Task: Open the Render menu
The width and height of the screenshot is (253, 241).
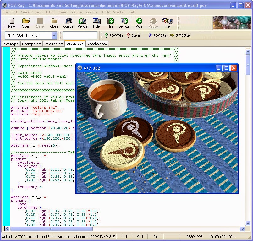Action: click(x=77, y=12)
